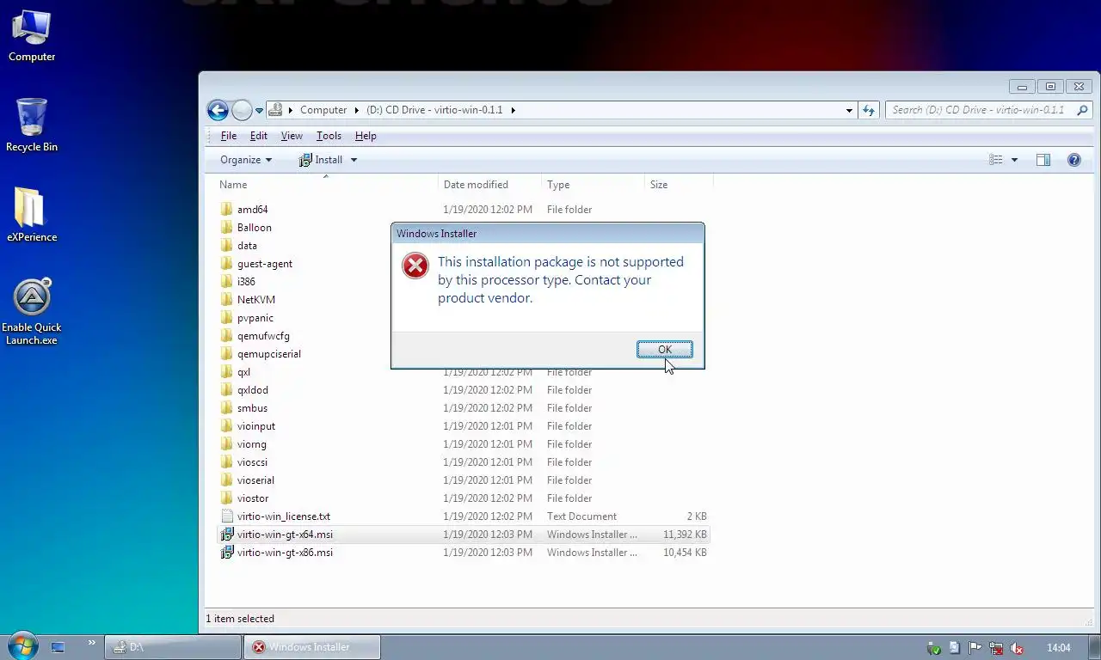Select the qxldod folder name
The height and width of the screenshot is (660, 1101).
253,390
